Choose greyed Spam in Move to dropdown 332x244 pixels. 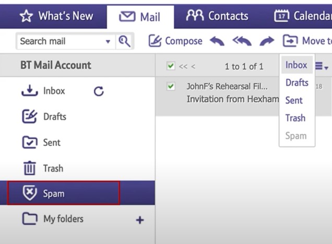click(x=296, y=136)
